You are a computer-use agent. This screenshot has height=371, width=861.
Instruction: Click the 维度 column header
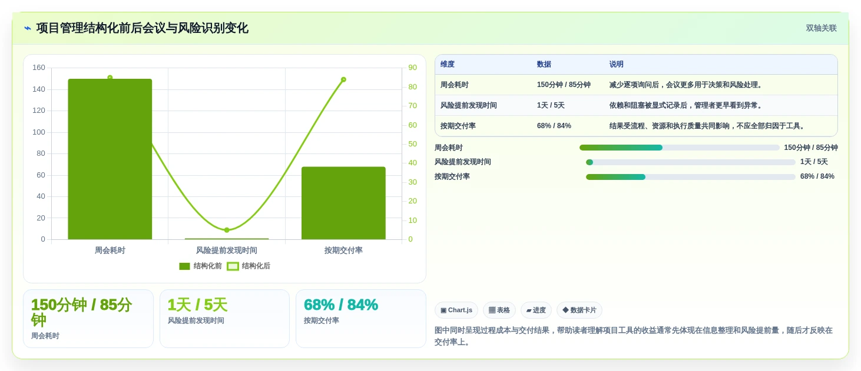pyautogui.click(x=448, y=64)
